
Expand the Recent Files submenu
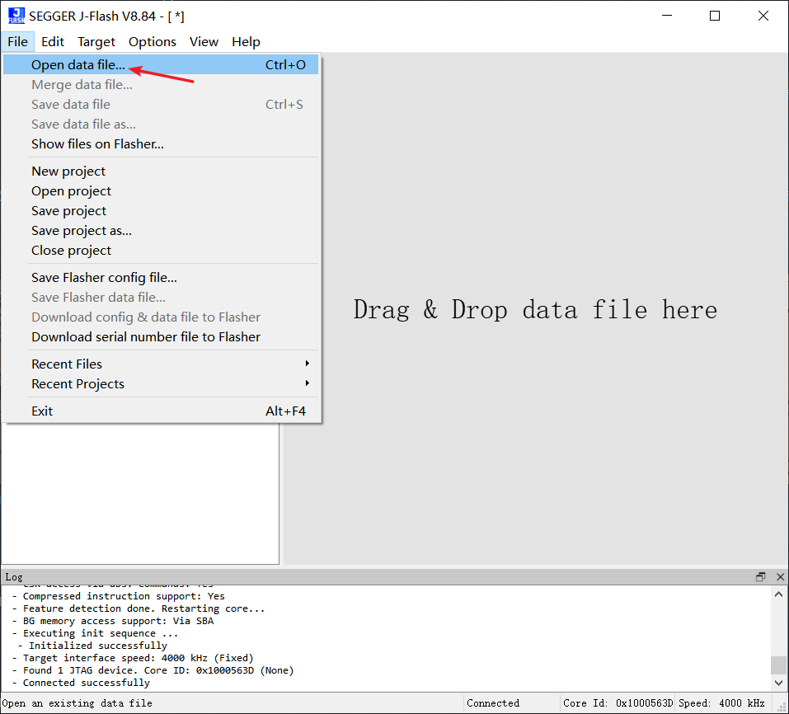click(161, 364)
